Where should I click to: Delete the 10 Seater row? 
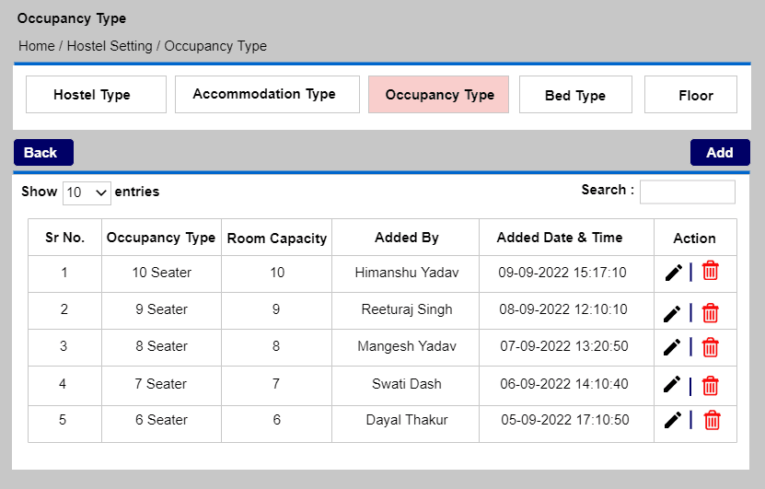[x=710, y=271]
